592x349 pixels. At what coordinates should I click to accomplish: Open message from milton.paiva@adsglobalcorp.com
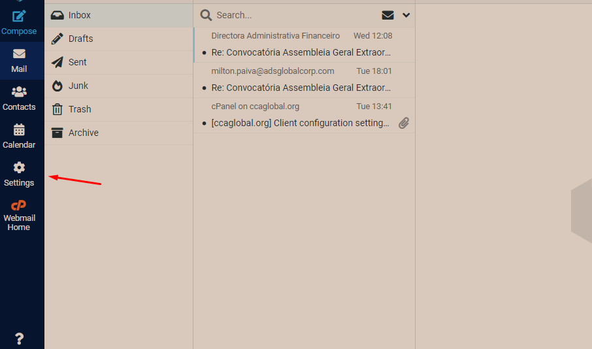[272, 71]
